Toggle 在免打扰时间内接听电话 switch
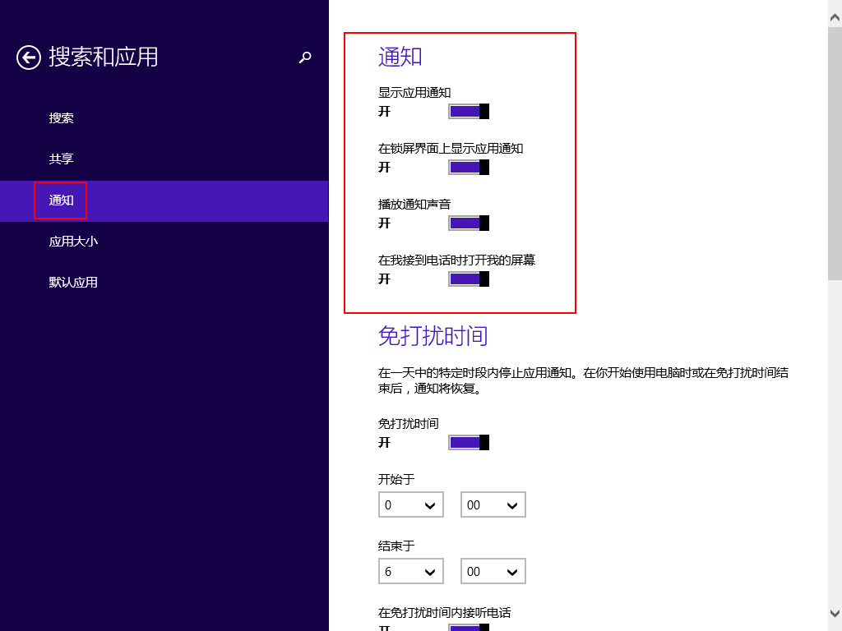 pyautogui.click(x=469, y=627)
